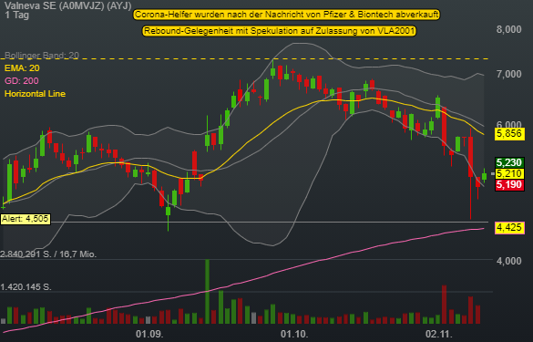Select the 'EMA: 20' indicator label
This screenshot has width=533, height=342.
(x=22, y=68)
